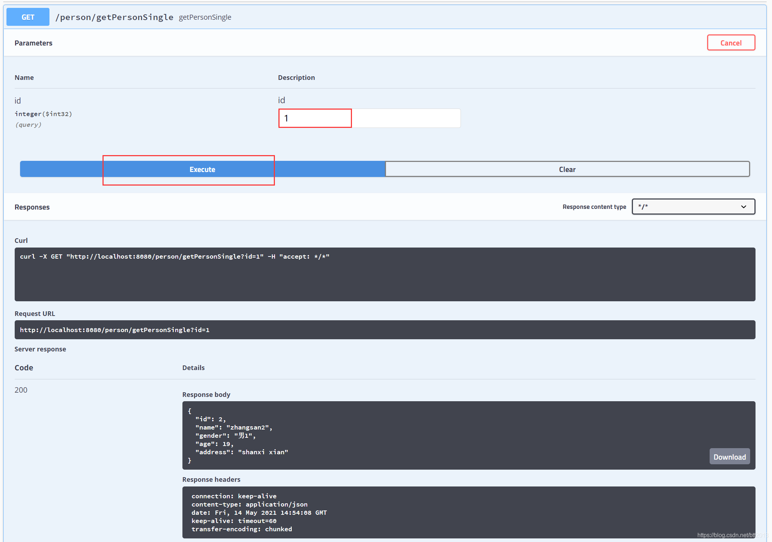Click the Responses section header
772x542 pixels.
(32, 207)
